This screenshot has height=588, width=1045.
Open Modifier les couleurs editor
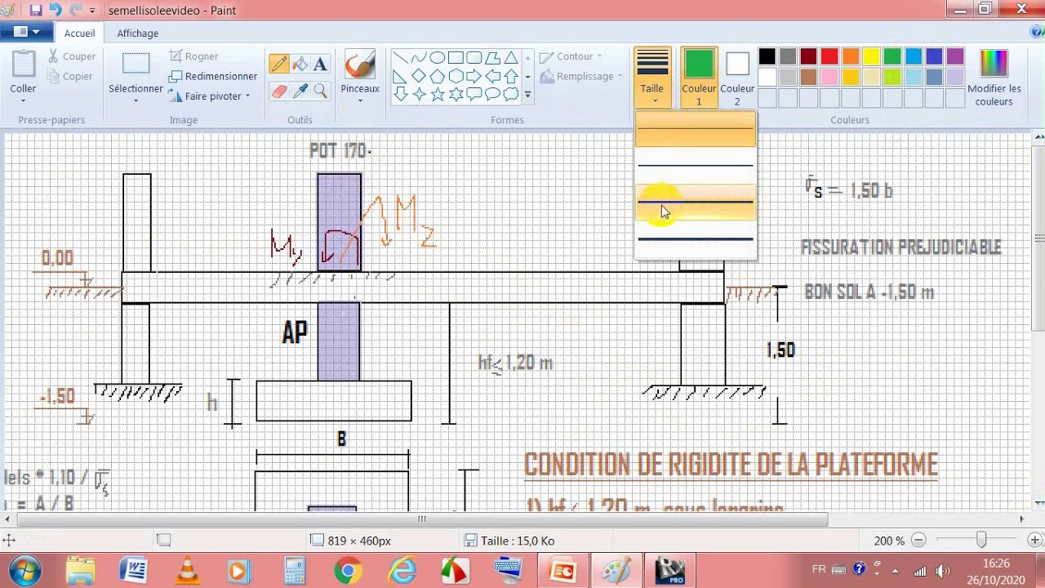coord(994,78)
